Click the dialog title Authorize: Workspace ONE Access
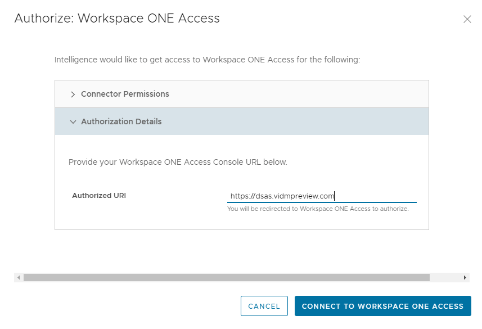Viewport: 482px width, 329px height. coord(117,19)
